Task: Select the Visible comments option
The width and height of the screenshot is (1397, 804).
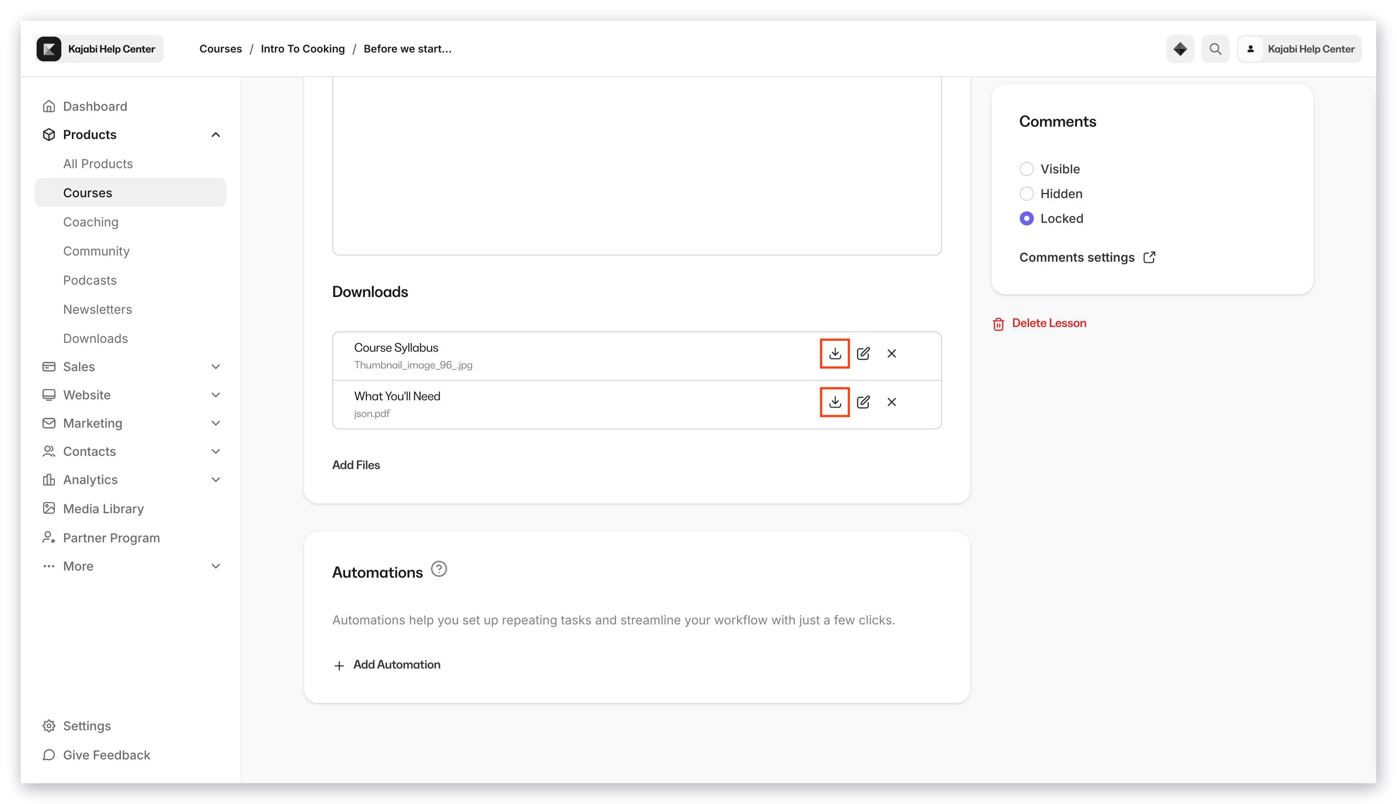Action: coord(1026,169)
